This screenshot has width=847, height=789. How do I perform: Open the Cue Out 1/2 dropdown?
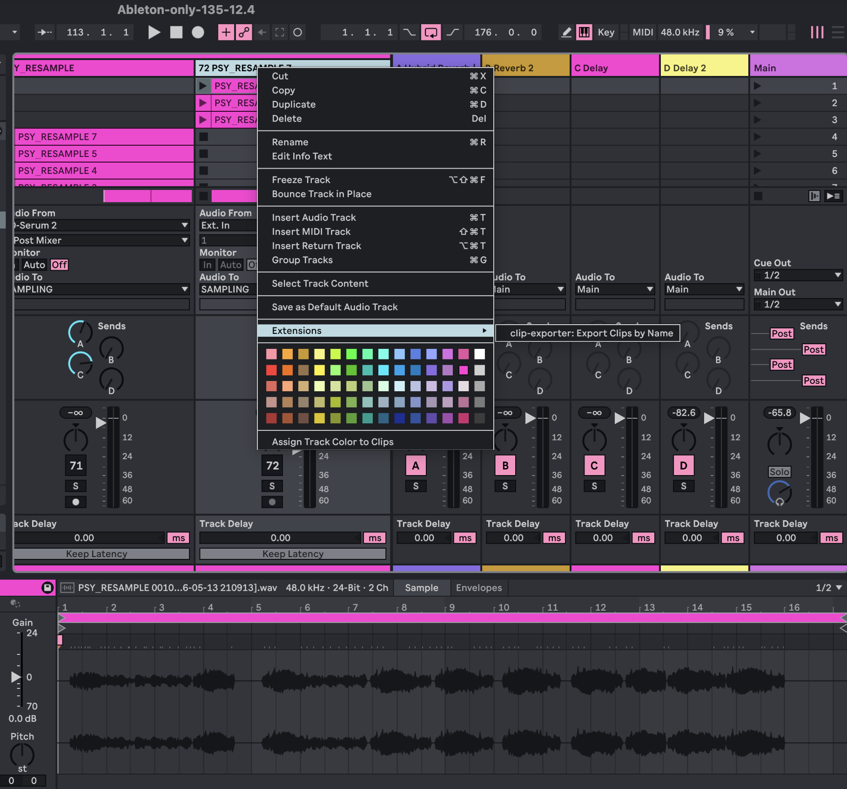(x=798, y=275)
